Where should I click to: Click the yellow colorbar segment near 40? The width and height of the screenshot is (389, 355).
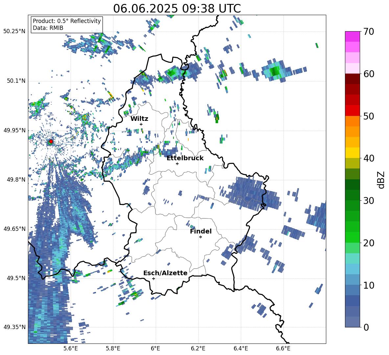point(353,153)
